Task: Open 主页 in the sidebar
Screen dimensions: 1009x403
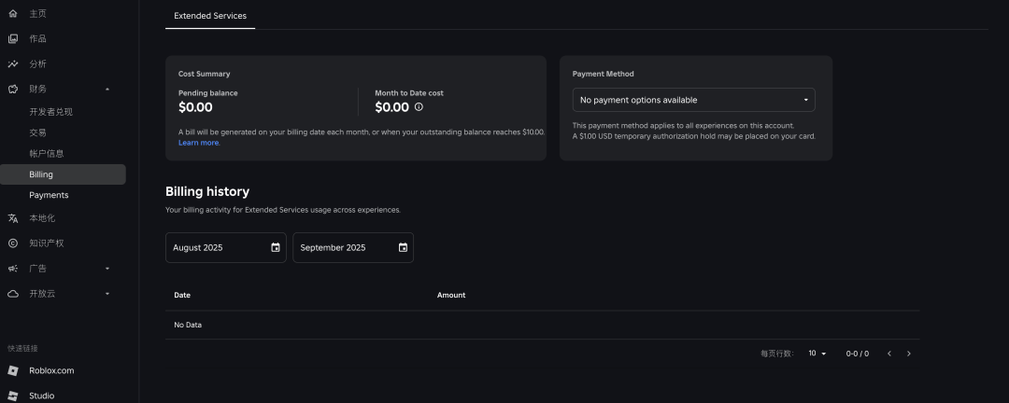Action: [37, 13]
